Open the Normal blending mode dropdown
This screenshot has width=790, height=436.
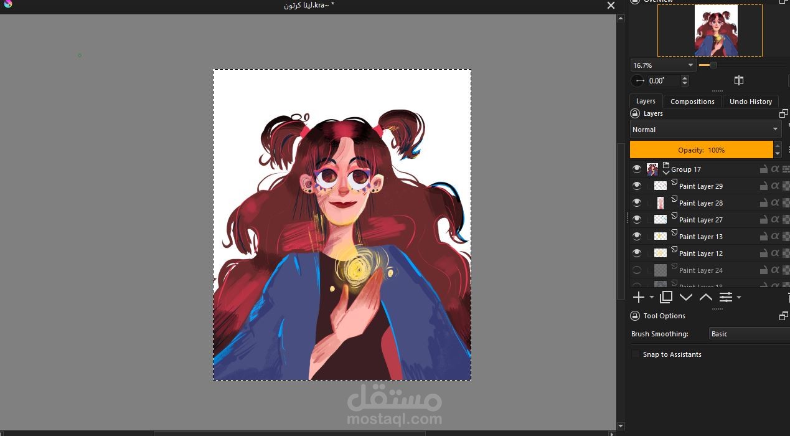[705, 130]
